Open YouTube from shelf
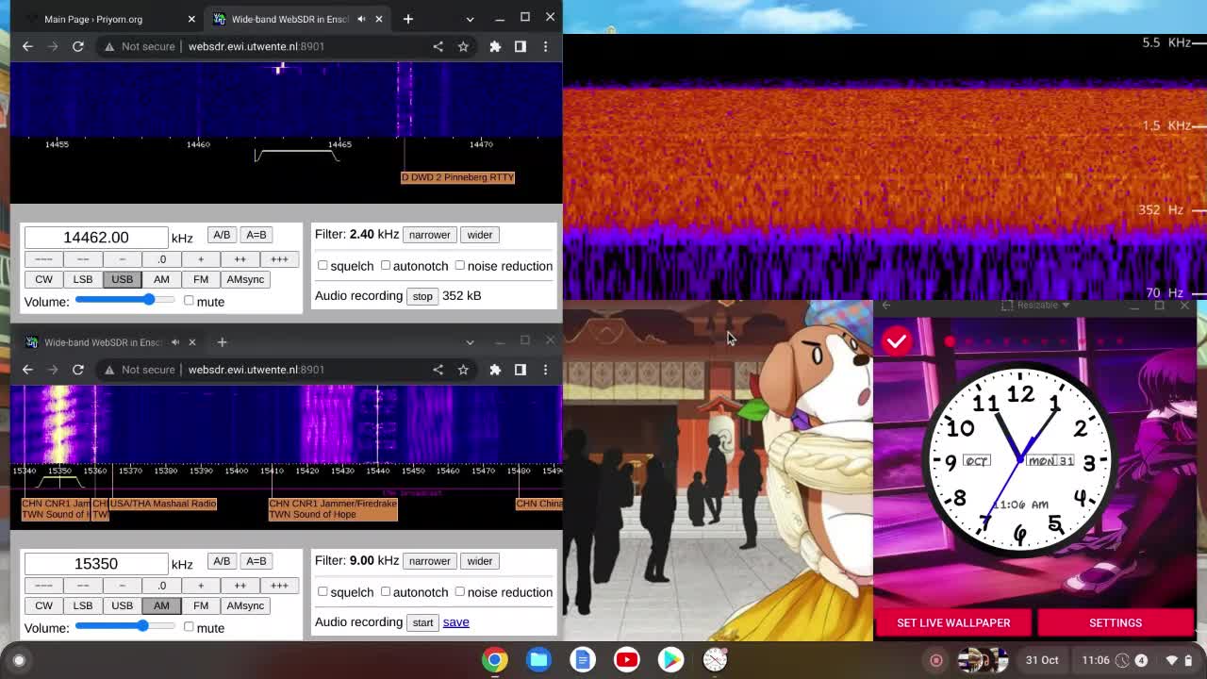Screen dimensions: 1207x679 (627, 660)
